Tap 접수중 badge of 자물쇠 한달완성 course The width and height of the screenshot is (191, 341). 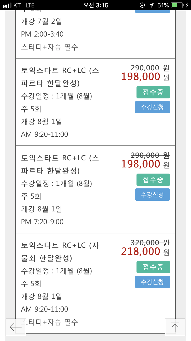153,267
